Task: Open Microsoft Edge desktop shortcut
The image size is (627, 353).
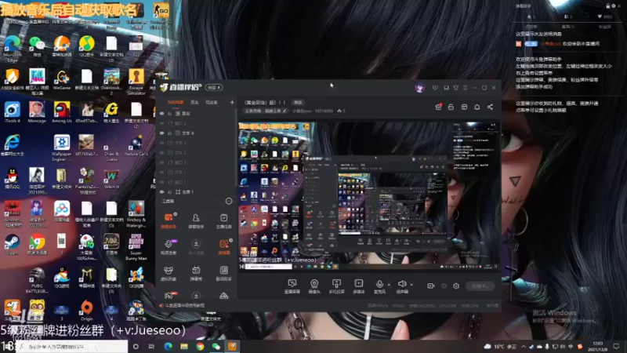Action: coord(12,49)
